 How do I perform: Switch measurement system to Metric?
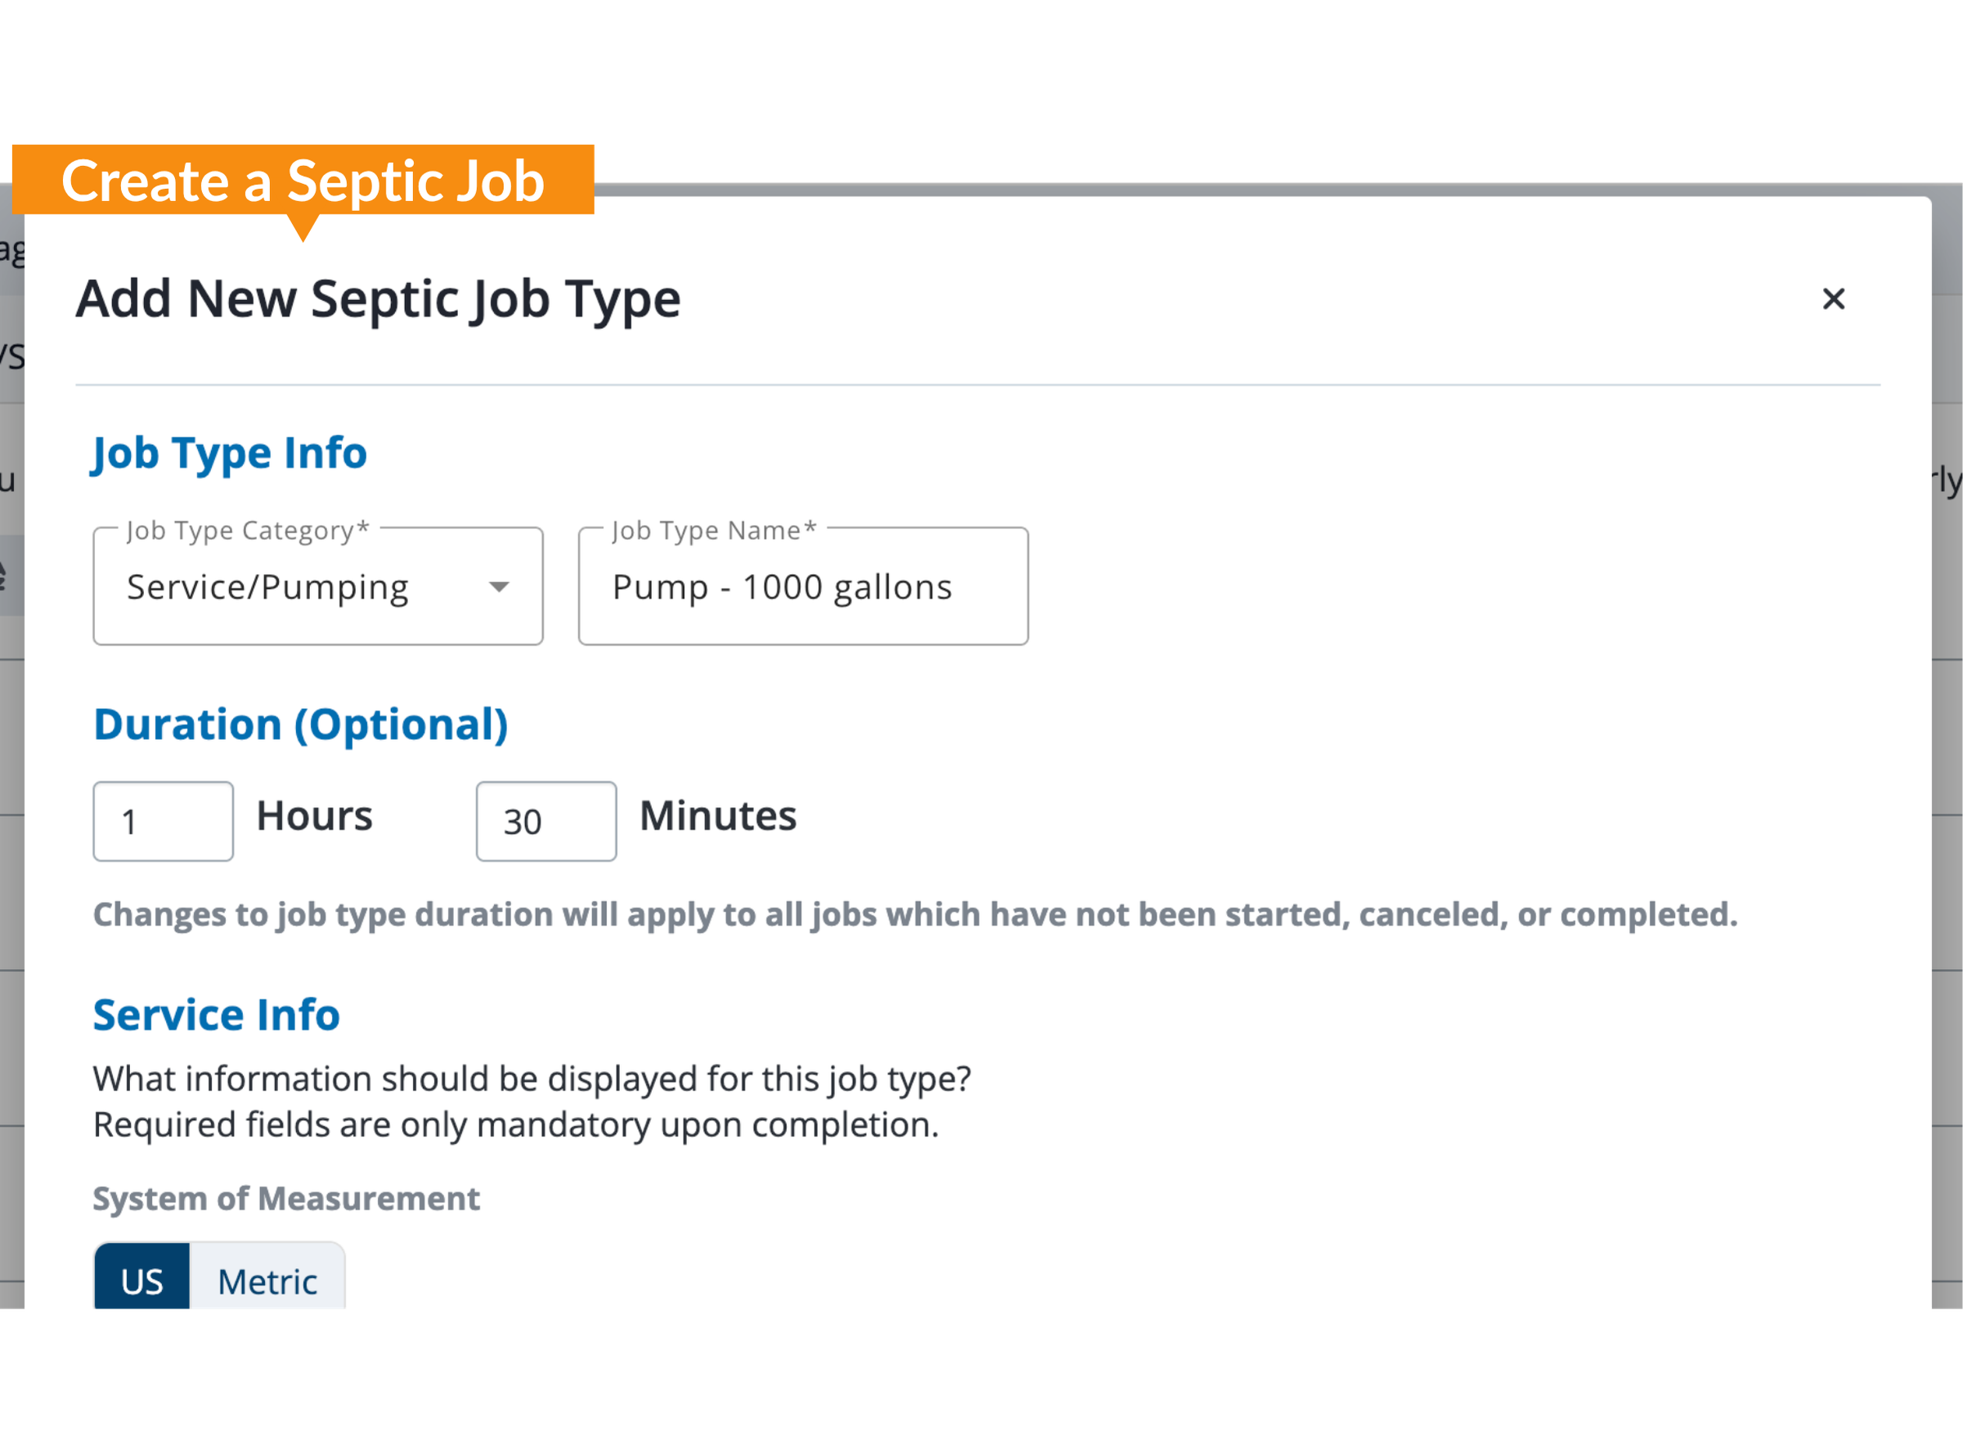(267, 1280)
